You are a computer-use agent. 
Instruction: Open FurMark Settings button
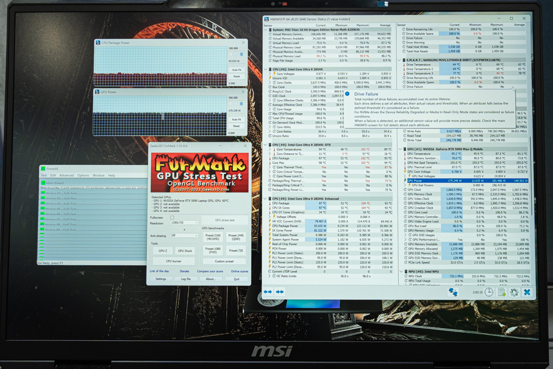(161, 279)
